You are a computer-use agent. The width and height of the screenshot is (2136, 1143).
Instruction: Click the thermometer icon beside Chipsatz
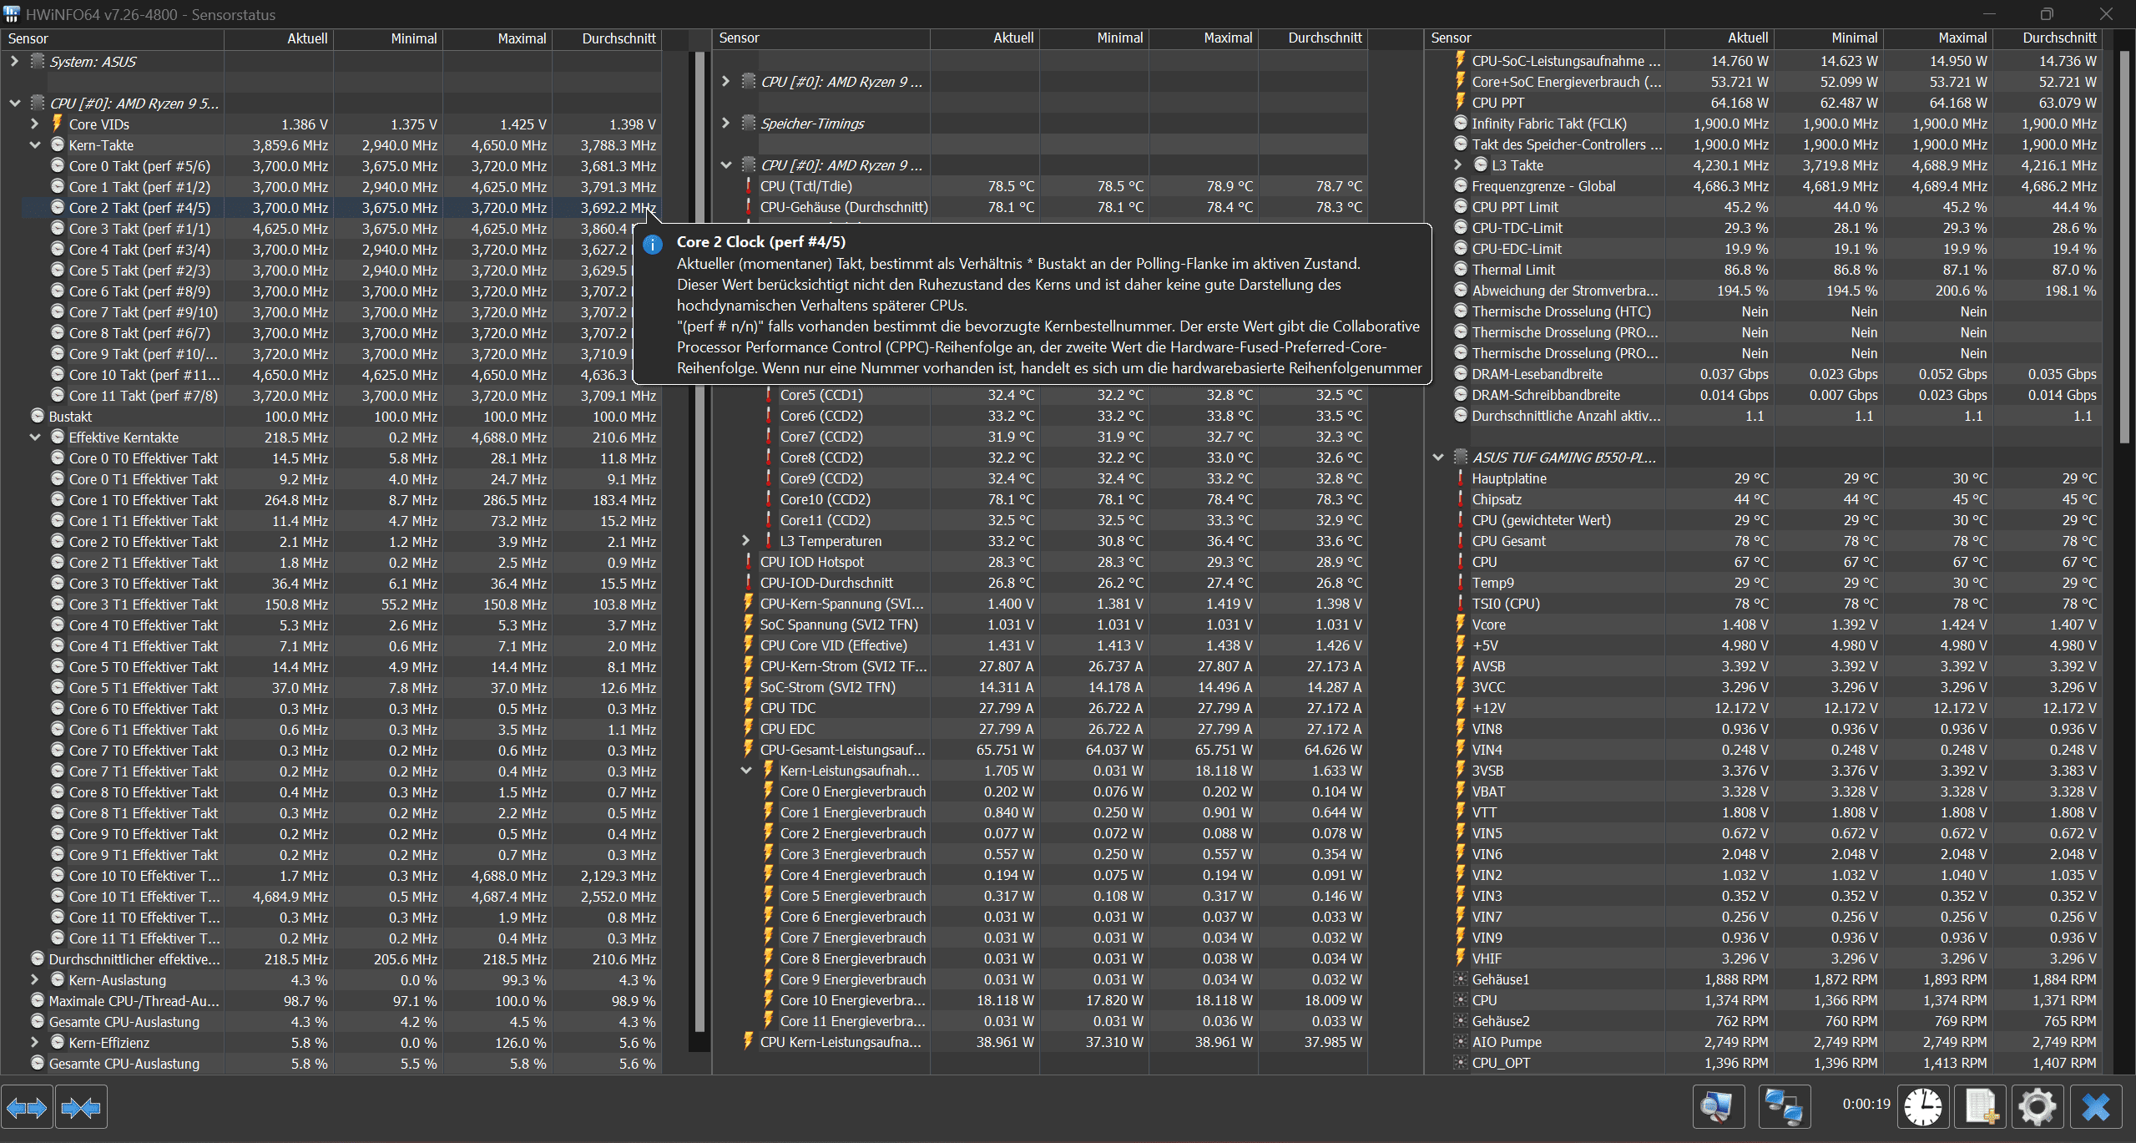1460,499
